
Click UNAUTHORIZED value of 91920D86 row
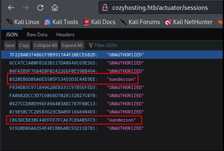point(125,128)
